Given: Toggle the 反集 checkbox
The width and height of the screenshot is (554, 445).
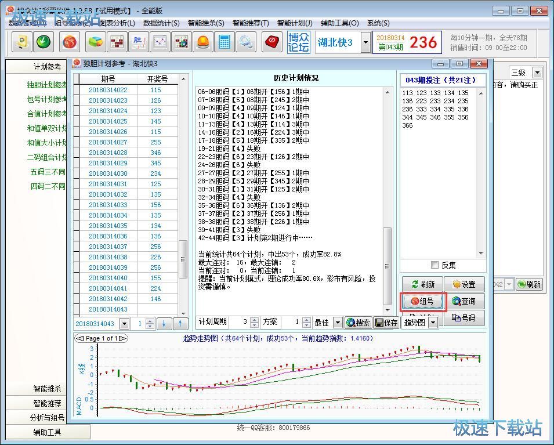Looking at the screenshot, I should (x=434, y=265).
